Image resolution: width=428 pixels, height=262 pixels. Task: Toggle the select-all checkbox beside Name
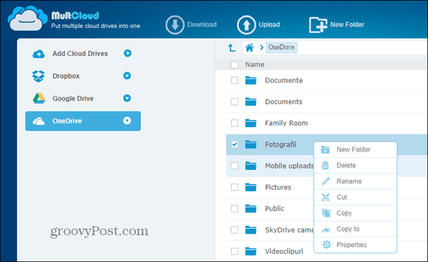click(x=235, y=65)
